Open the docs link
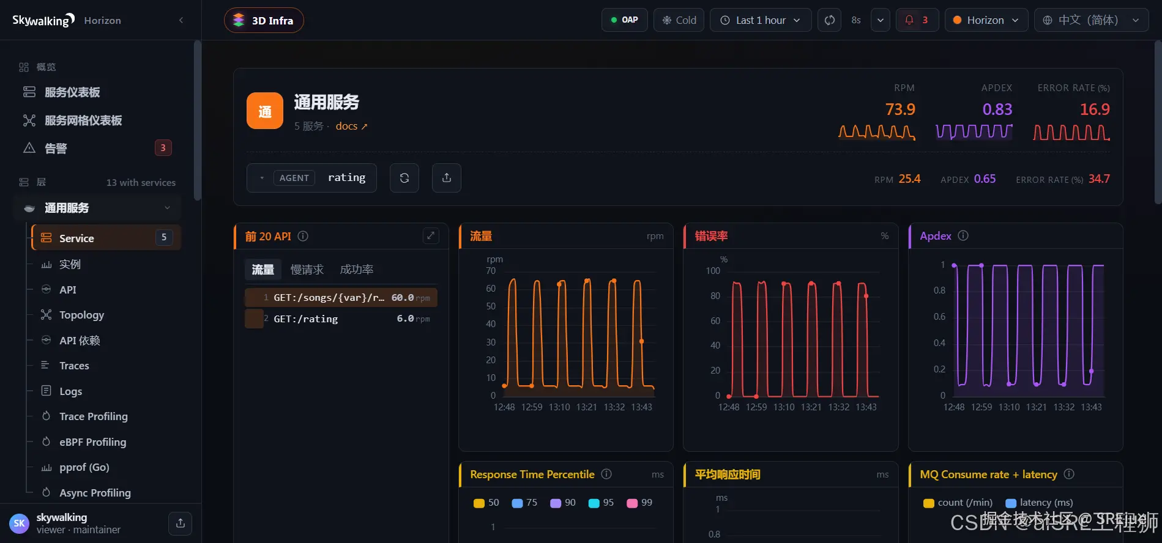1162x543 pixels. pos(351,126)
